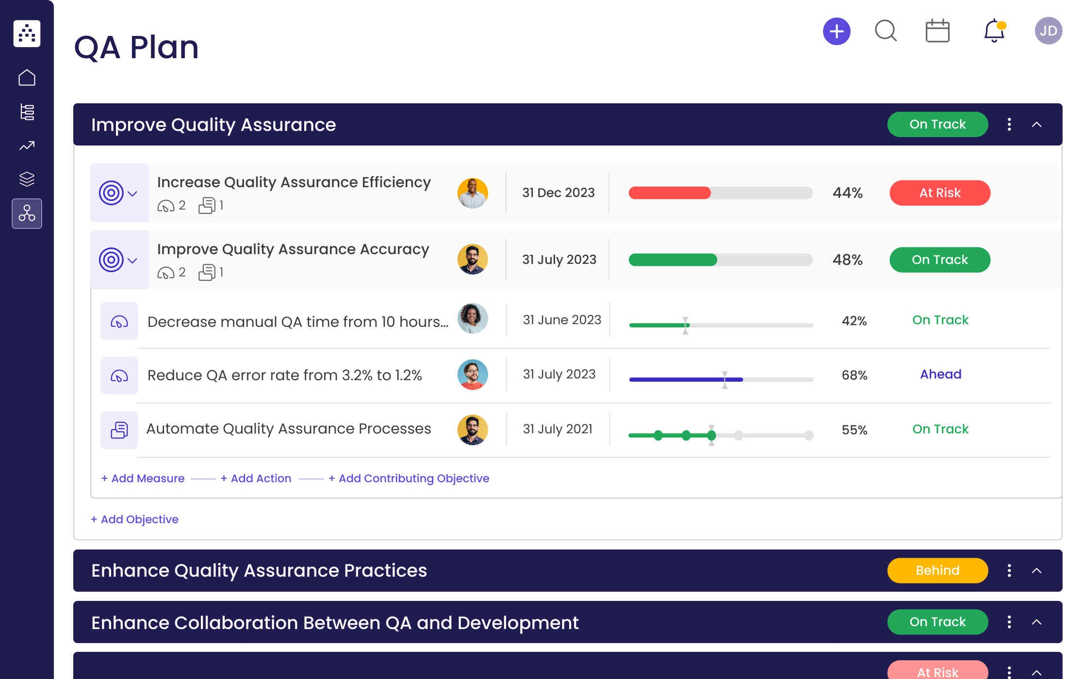Click the Add Measure link
This screenshot has width=1082, height=679.
143,478
